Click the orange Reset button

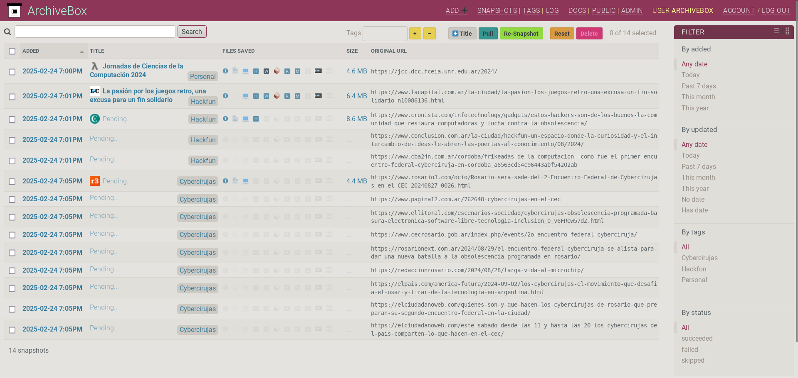(562, 34)
